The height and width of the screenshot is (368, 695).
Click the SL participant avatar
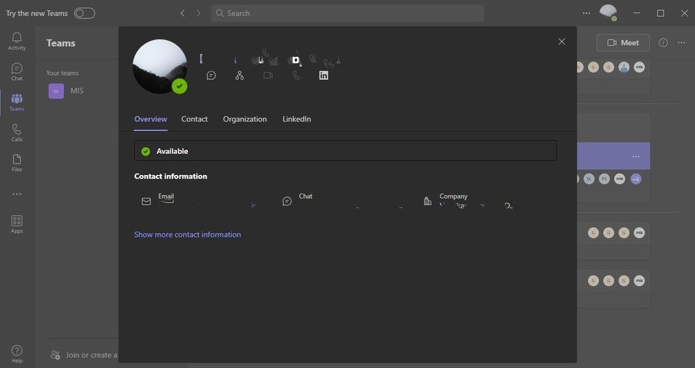(x=589, y=179)
